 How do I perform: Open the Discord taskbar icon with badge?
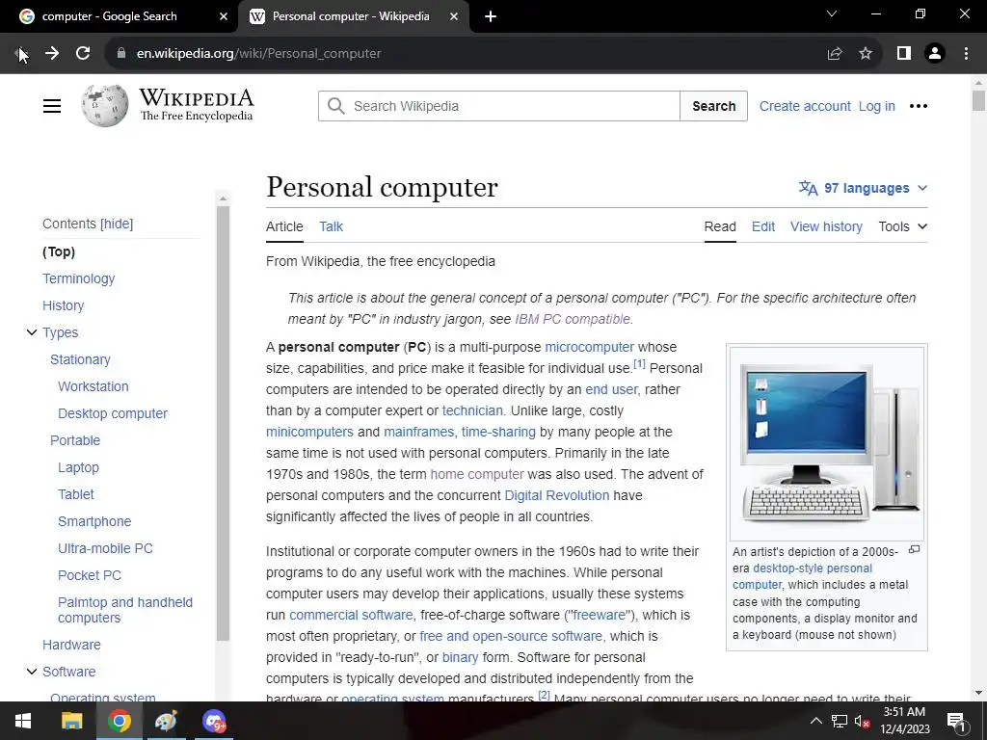[x=214, y=721]
